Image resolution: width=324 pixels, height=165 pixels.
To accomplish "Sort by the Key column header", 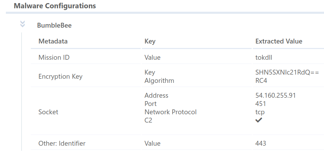I will click(x=150, y=41).
